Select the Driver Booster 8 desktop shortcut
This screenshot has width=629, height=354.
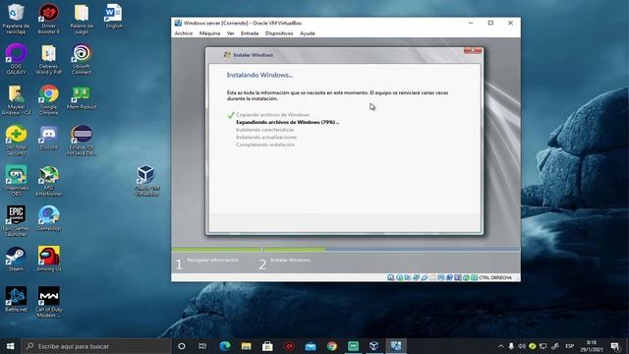(49, 19)
